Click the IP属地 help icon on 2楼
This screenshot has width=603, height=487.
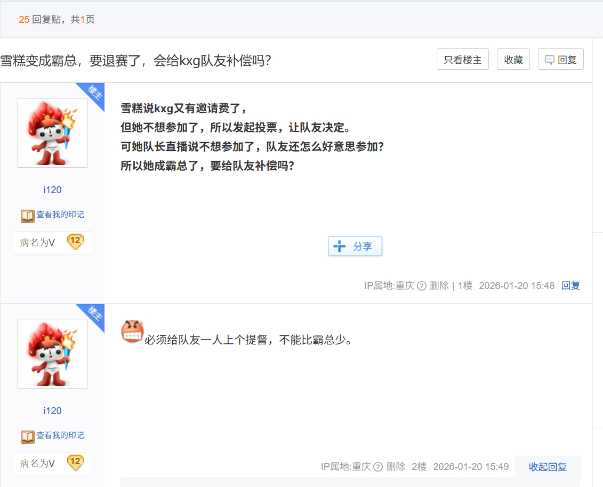(x=378, y=467)
